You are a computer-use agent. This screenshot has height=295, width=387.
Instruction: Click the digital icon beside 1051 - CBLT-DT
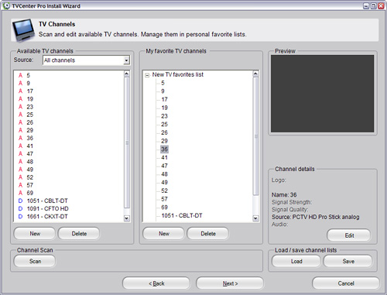(x=20, y=201)
